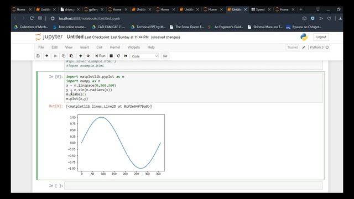354x199 pixels.
Task: Click the '#open example.html' comment line
Action: pos(85,66)
